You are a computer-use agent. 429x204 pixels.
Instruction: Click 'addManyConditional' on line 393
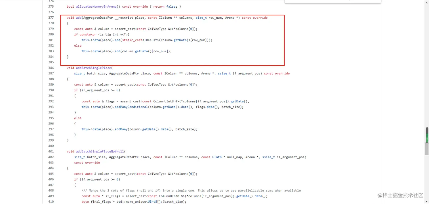(131, 107)
